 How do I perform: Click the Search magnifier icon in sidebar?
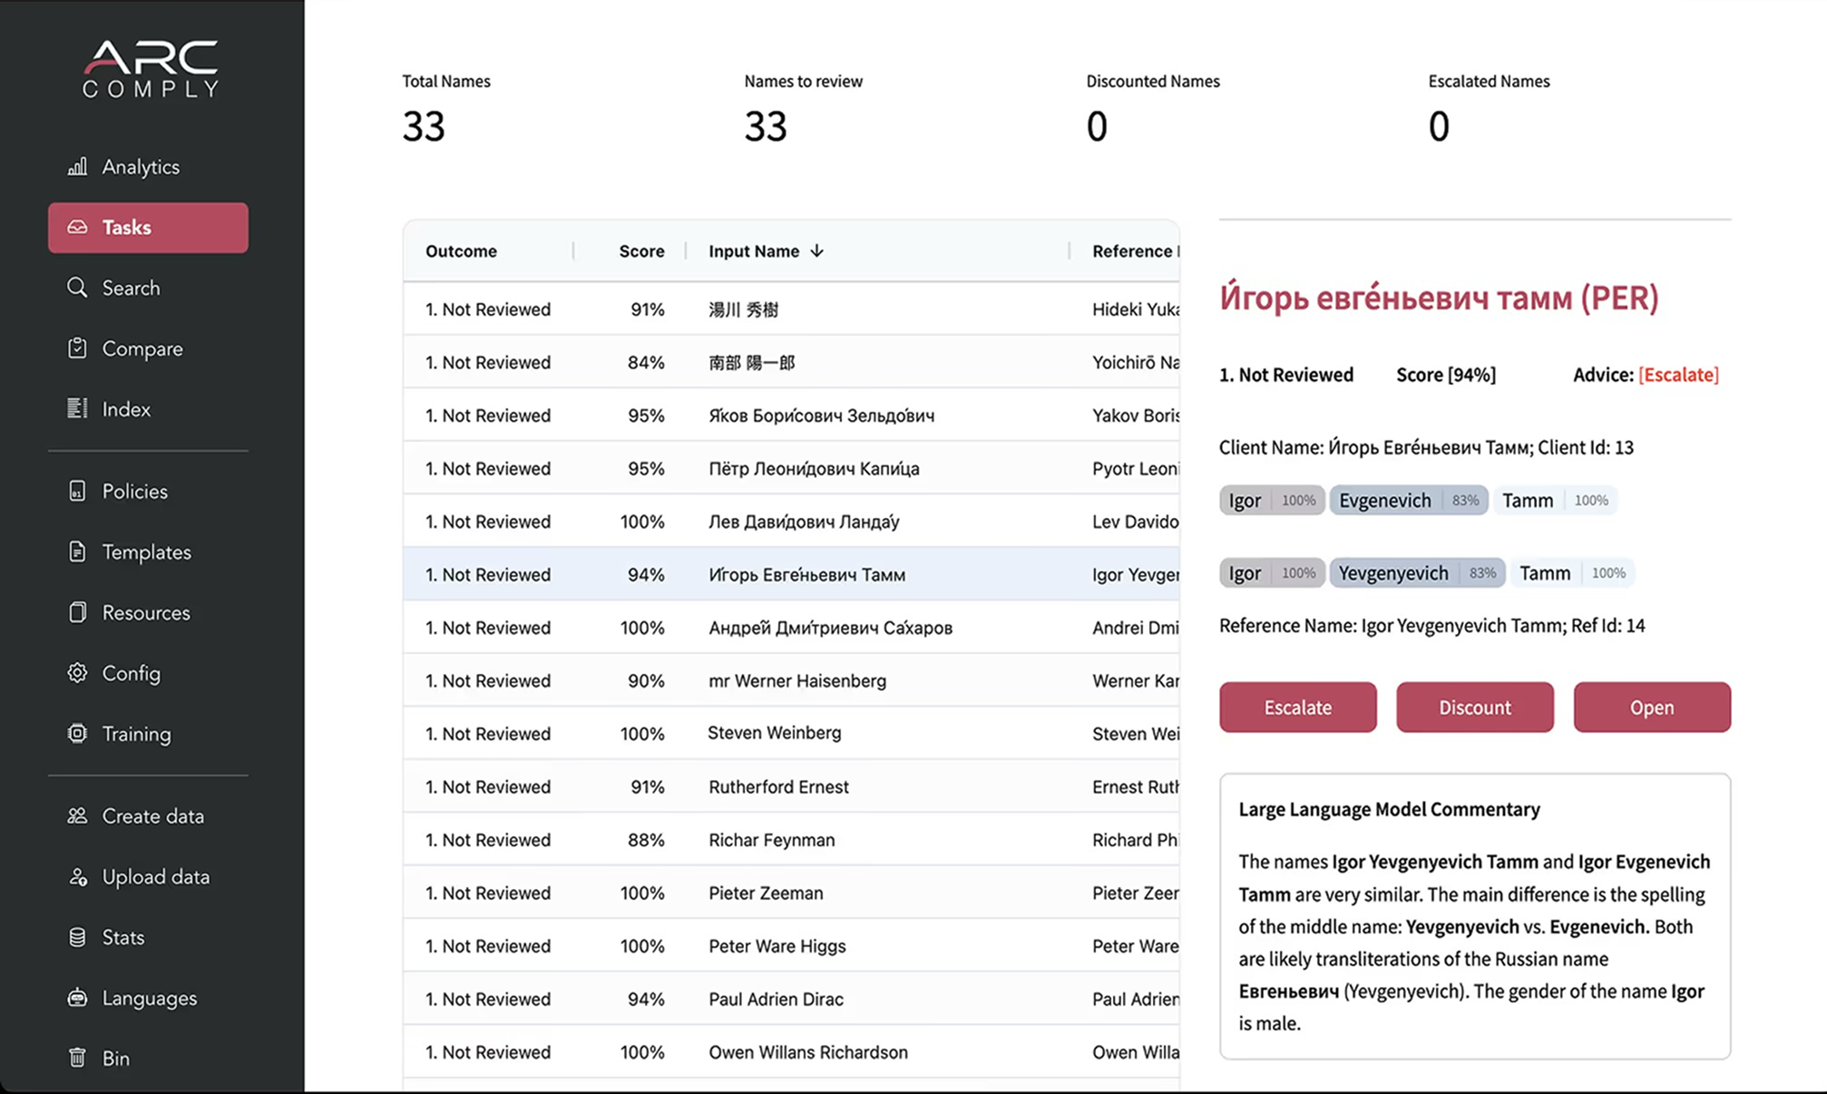(x=77, y=288)
